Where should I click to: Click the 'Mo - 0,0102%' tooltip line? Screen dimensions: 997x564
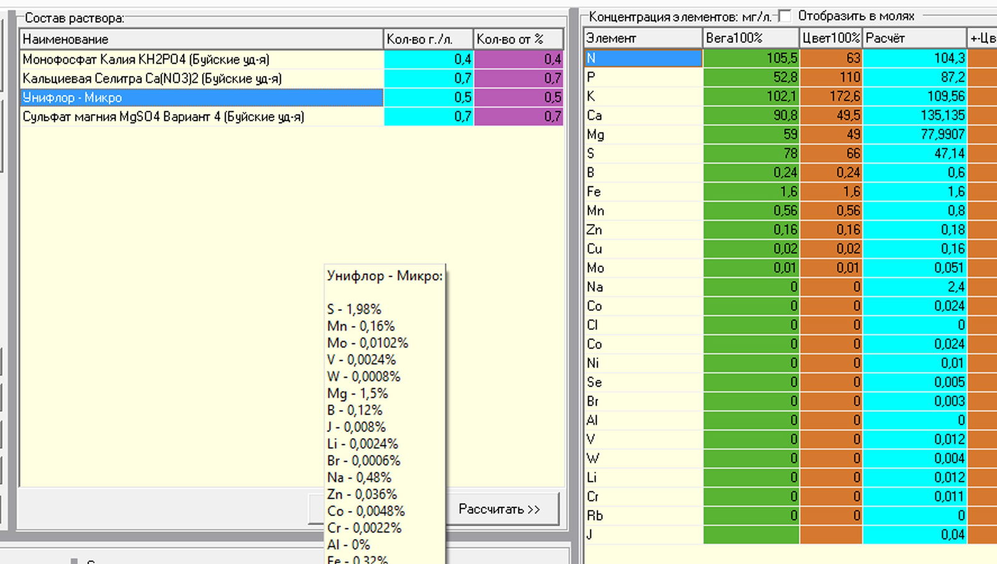tap(368, 343)
